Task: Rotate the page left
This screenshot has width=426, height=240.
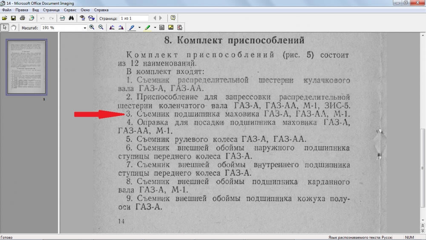Action: [x=112, y=27]
